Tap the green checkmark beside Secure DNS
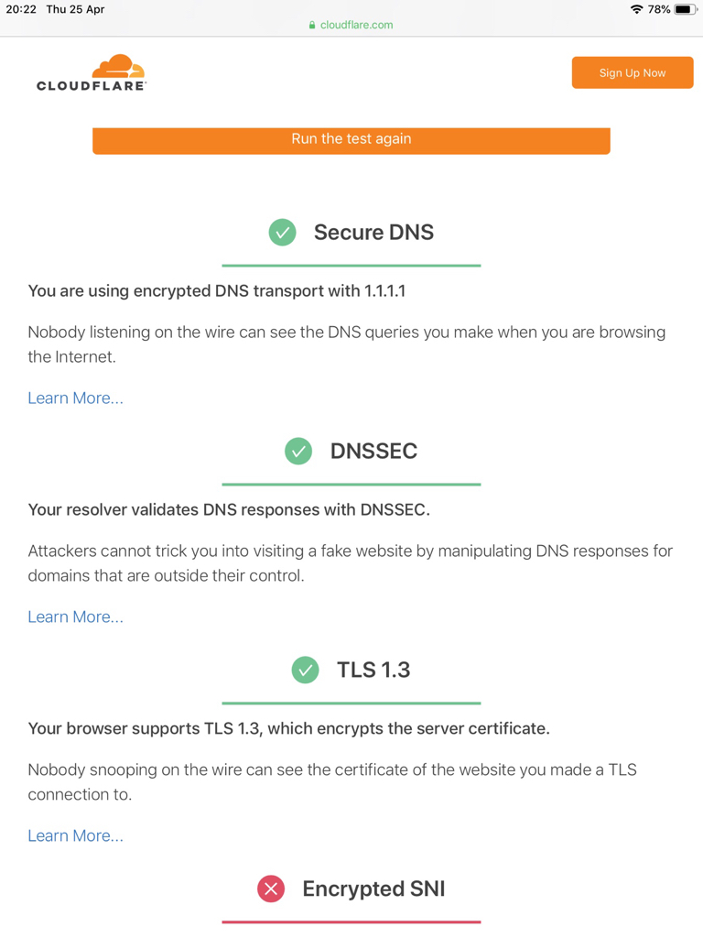The width and height of the screenshot is (703, 938). coord(282,233)
